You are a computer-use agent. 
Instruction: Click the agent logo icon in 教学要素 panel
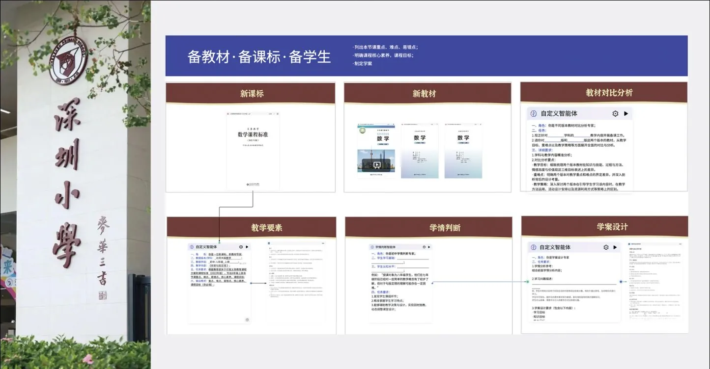point(192,247)
